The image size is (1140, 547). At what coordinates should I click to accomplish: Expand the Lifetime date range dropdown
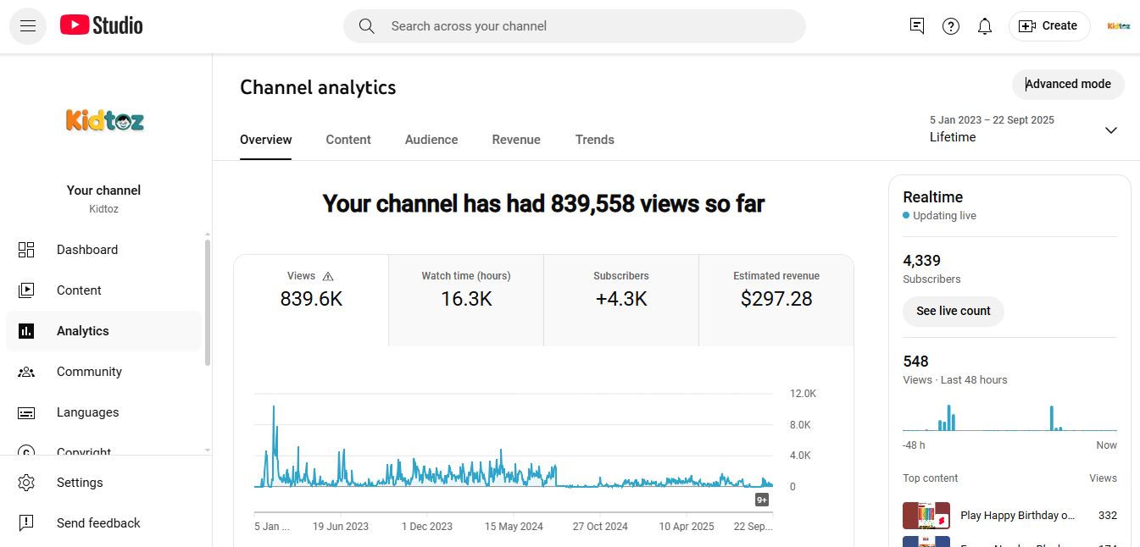pos(1110,130)
